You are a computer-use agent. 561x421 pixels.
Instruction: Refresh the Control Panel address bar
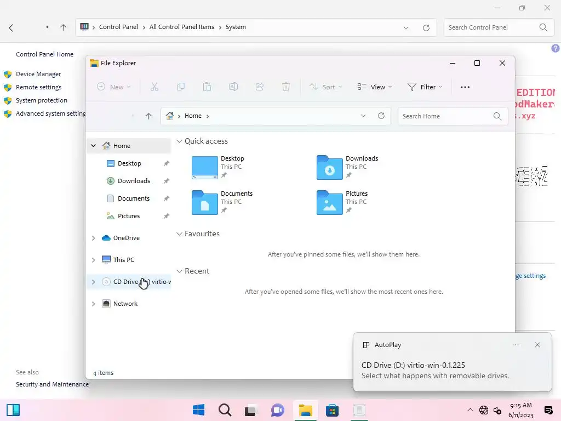click(x=426, y=27)
